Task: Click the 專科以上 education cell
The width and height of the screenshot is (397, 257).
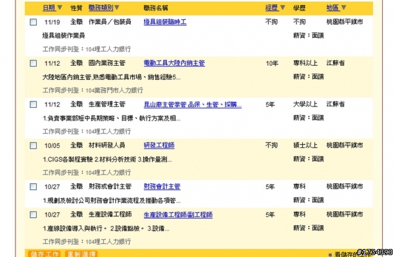Action: tap(305, 63)
